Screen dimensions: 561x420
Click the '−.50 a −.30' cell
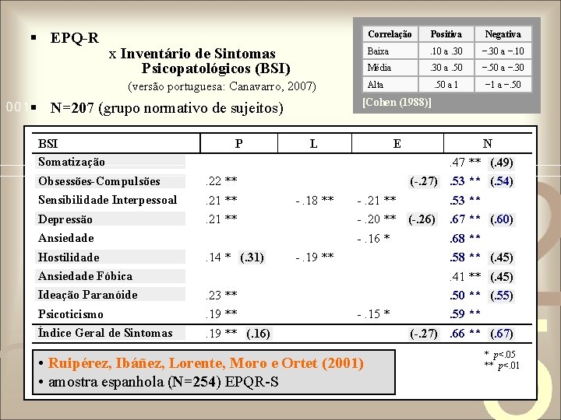coord(503,68)
